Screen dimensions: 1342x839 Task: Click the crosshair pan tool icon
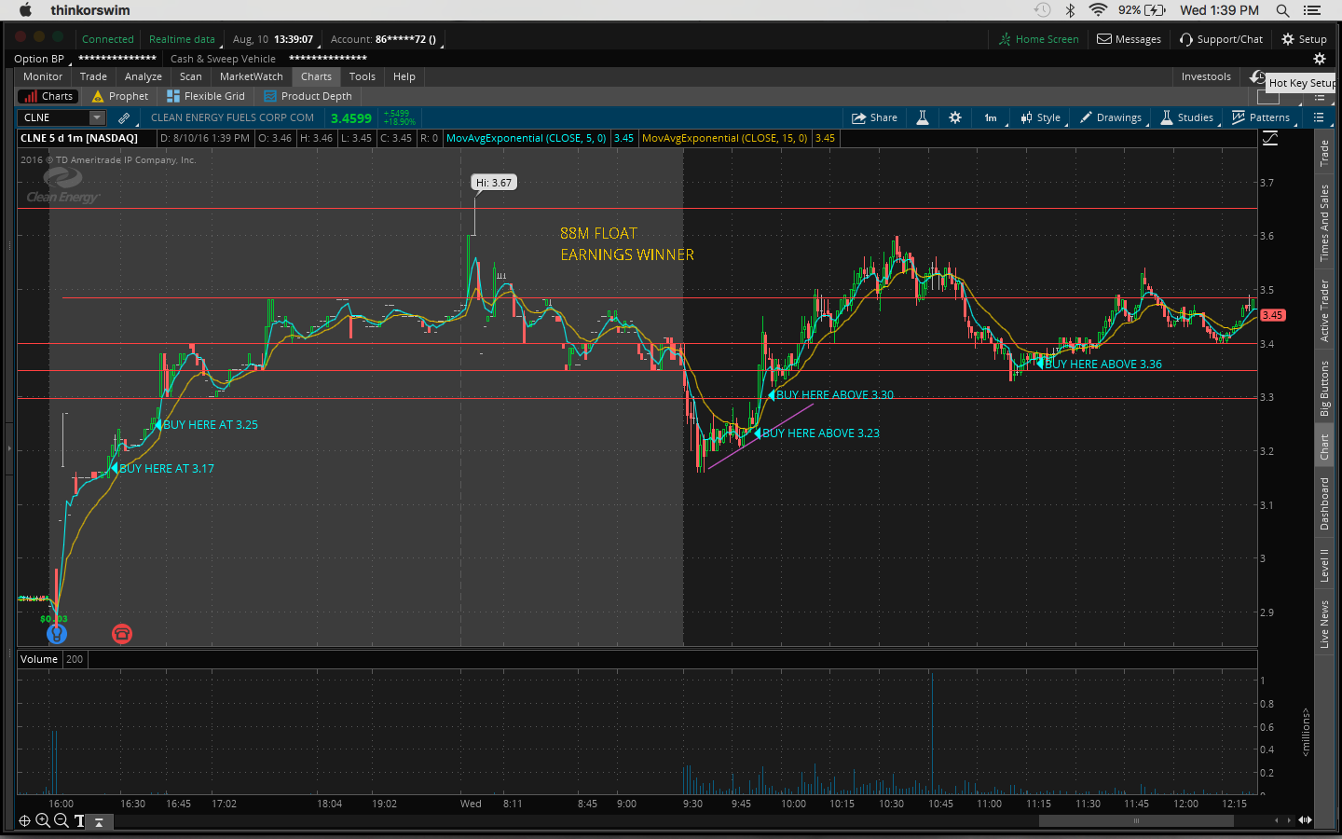tap(24, 820)
